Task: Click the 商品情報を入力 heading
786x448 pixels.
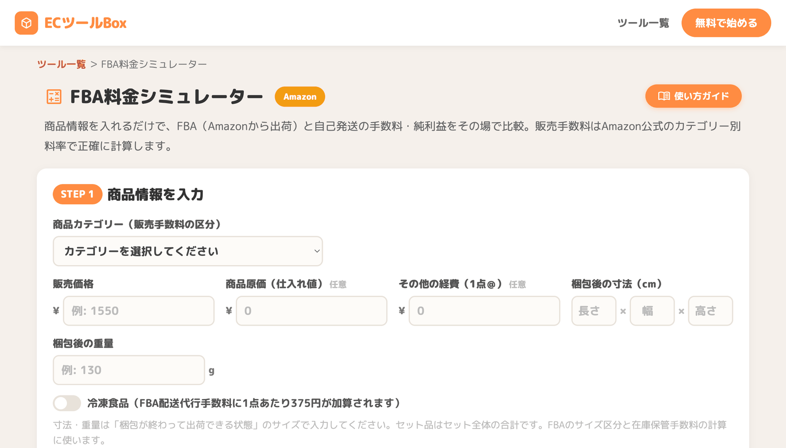Action: pos(155,195)
